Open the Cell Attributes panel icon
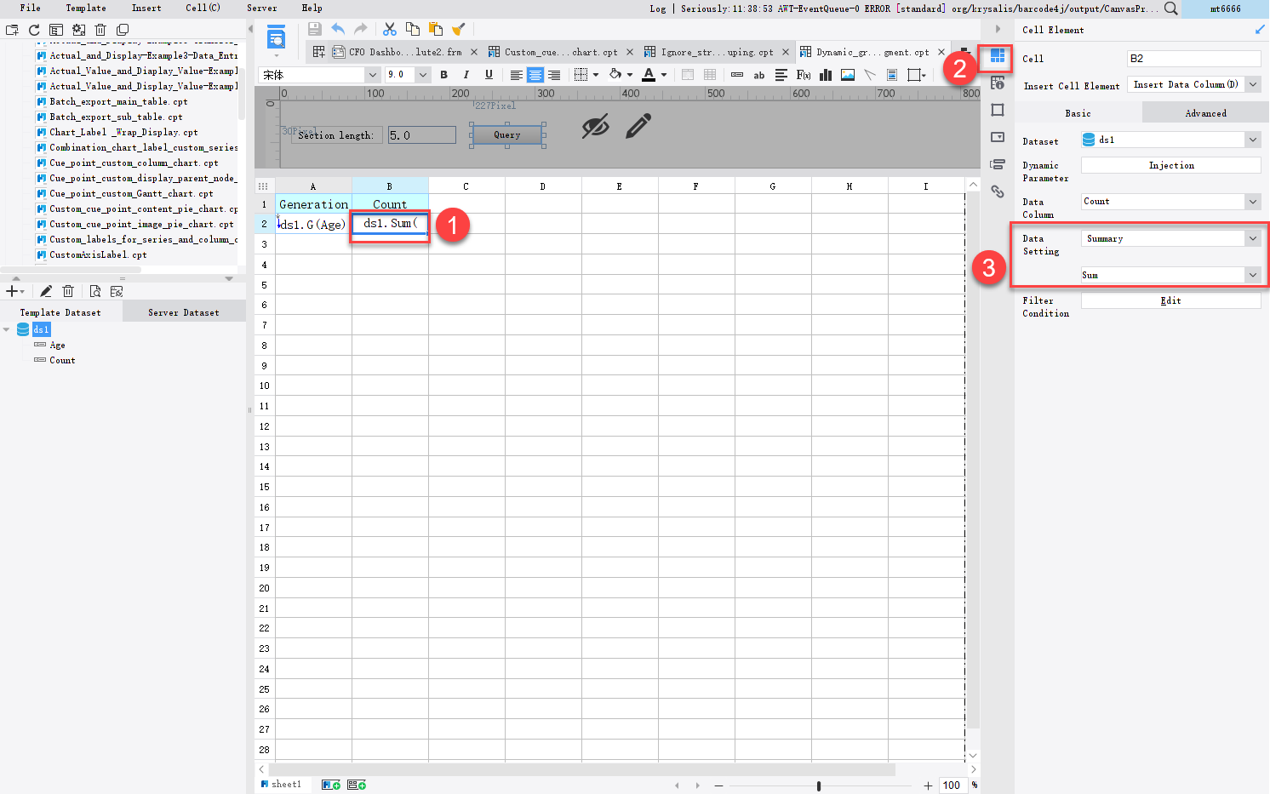The height and width of the screenshot is (794, 1270). coord(997,83)
